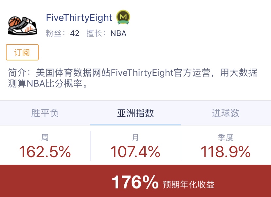The height and width of the screenshot is (197, 271).
Task: Tap the NBA specialty tag
Action: (118, 33)
